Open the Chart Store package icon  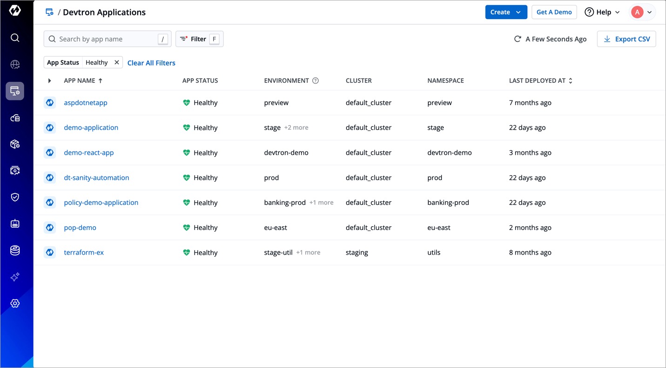[15, 144]
